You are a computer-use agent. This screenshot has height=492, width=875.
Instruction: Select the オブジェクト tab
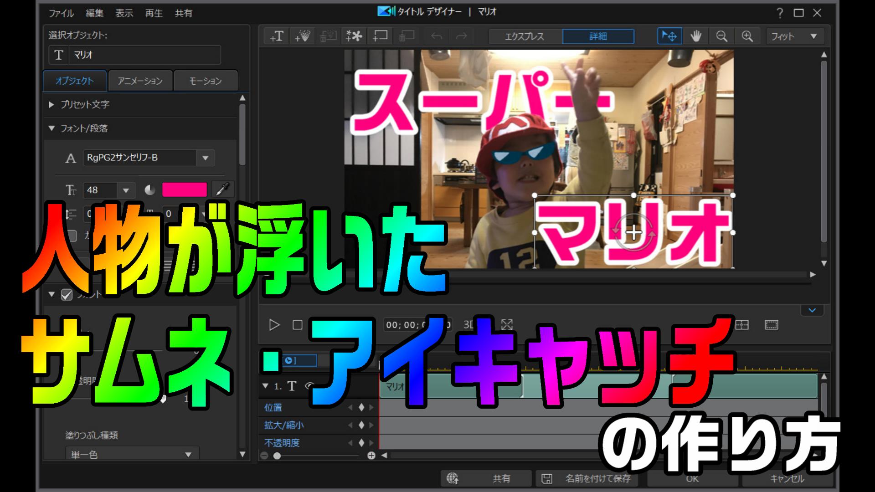75,81
